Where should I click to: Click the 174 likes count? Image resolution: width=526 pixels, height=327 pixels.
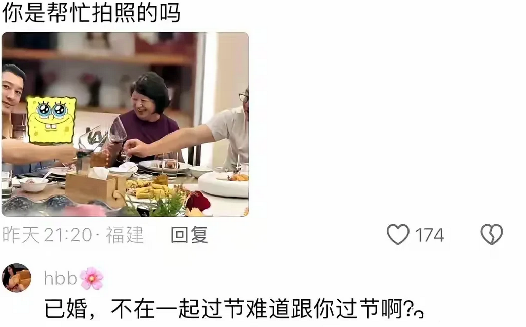click(429, 235)
